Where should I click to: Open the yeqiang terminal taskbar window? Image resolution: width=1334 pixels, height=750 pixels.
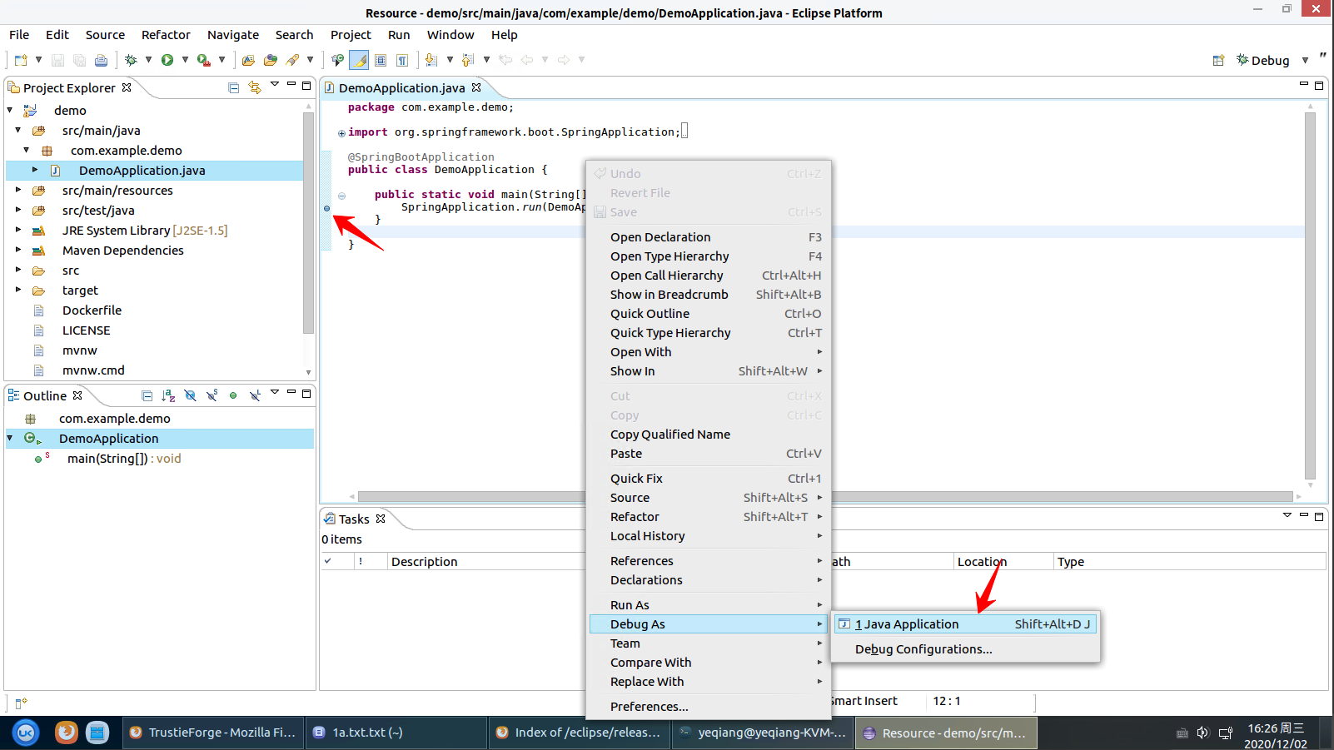[x=762, y=733]
